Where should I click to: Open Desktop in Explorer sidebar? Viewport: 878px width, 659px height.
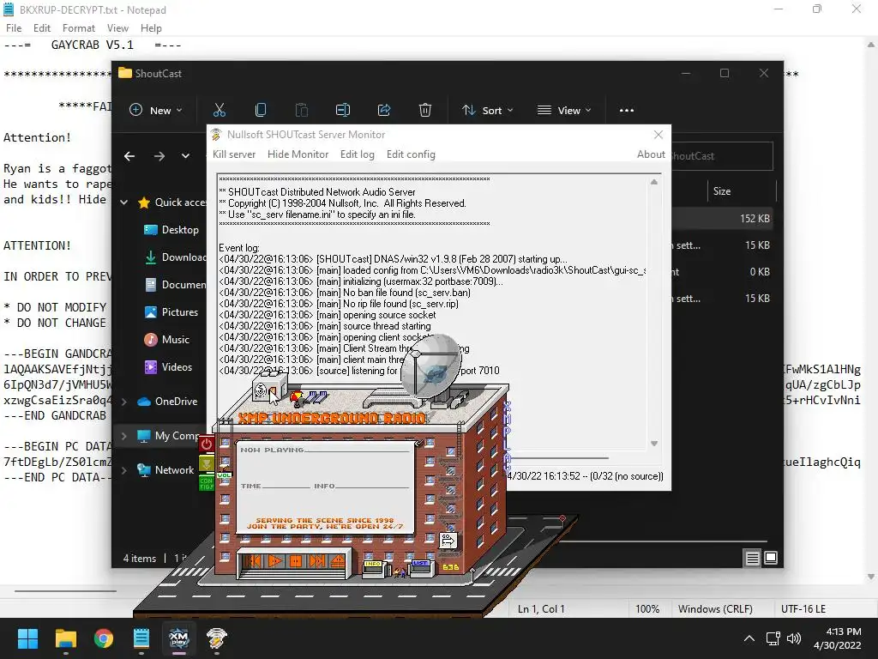point(171,230)
